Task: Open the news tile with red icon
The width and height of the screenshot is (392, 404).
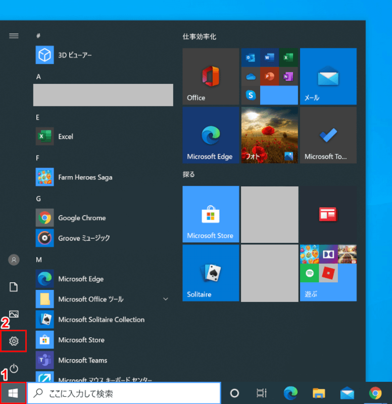Action: coord(328,214)
